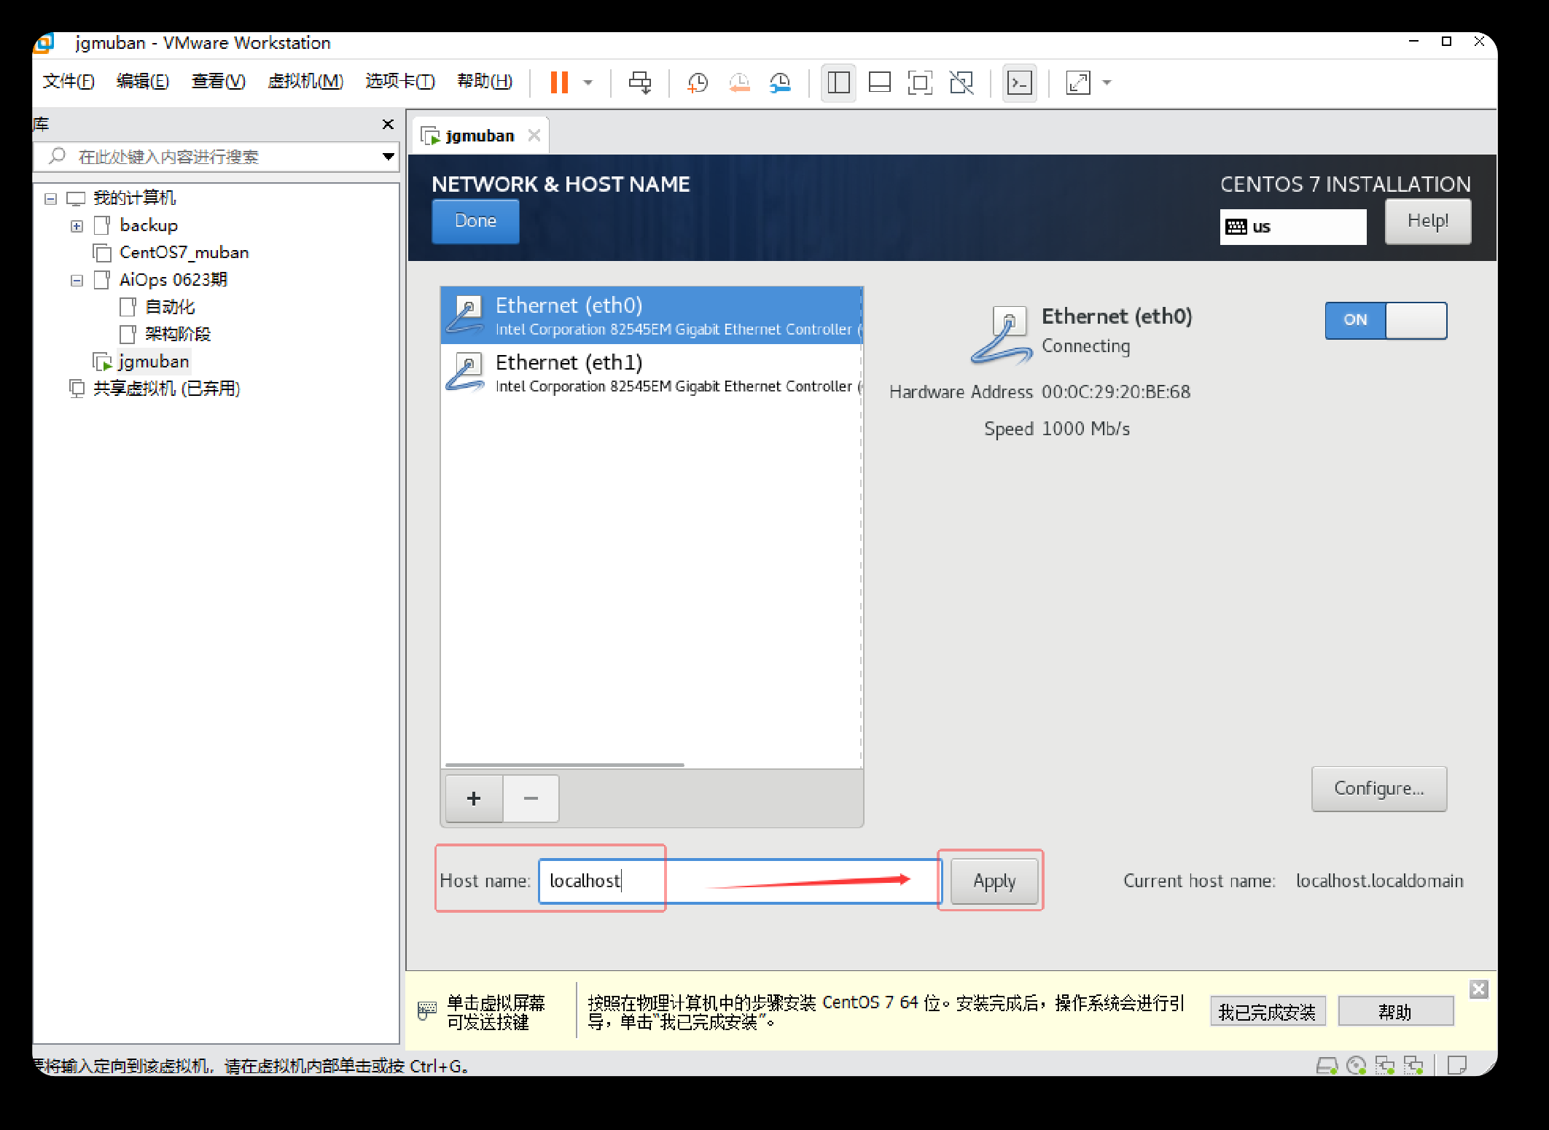Click the CD/DVD drive status icon
The height and width of the screenshot is (1130, 1549).
tap(1356, 1066)
